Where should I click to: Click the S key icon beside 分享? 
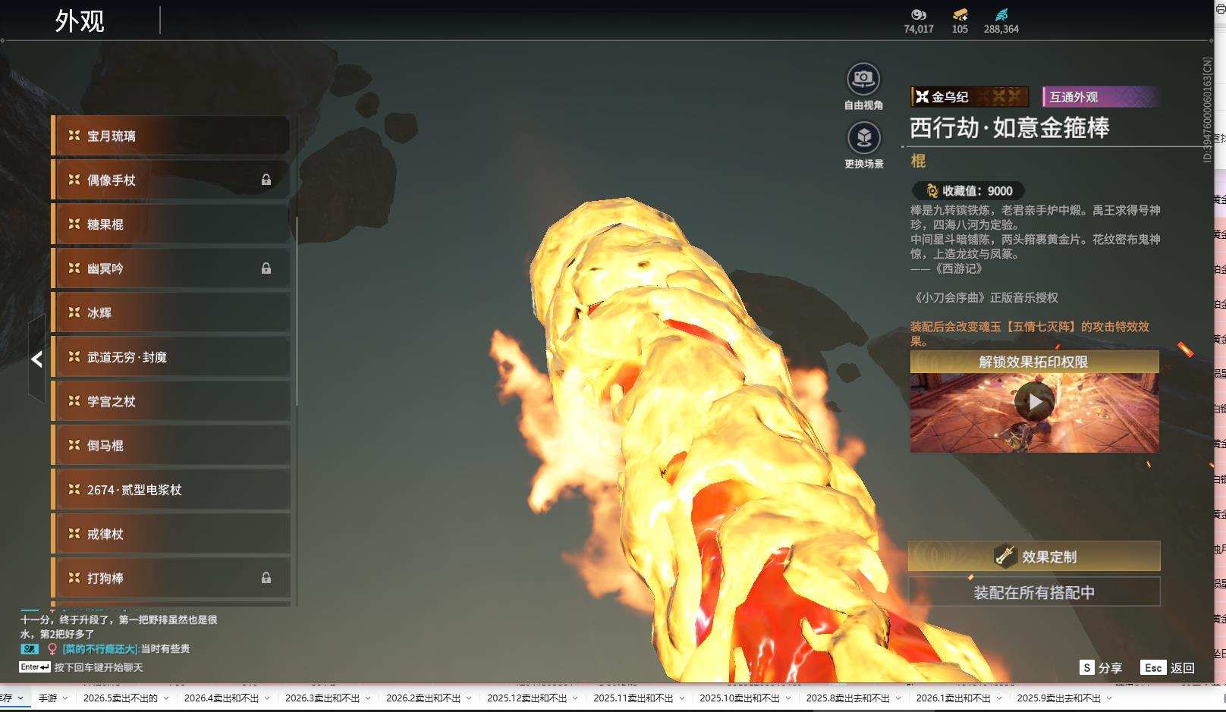click(1087, 667)
